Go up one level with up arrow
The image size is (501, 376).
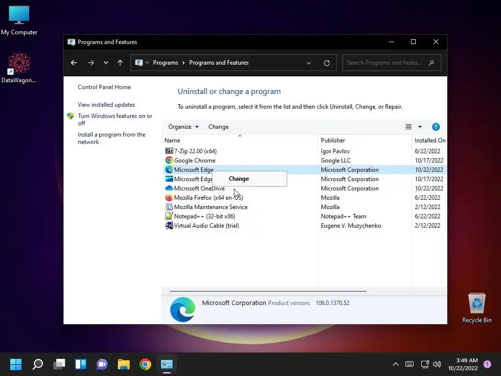[x=120, y=63]
